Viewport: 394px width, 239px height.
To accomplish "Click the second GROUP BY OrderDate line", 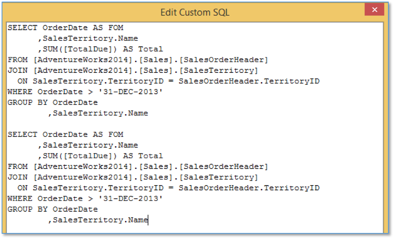I will pyautogui.click(x=53, y=209).
